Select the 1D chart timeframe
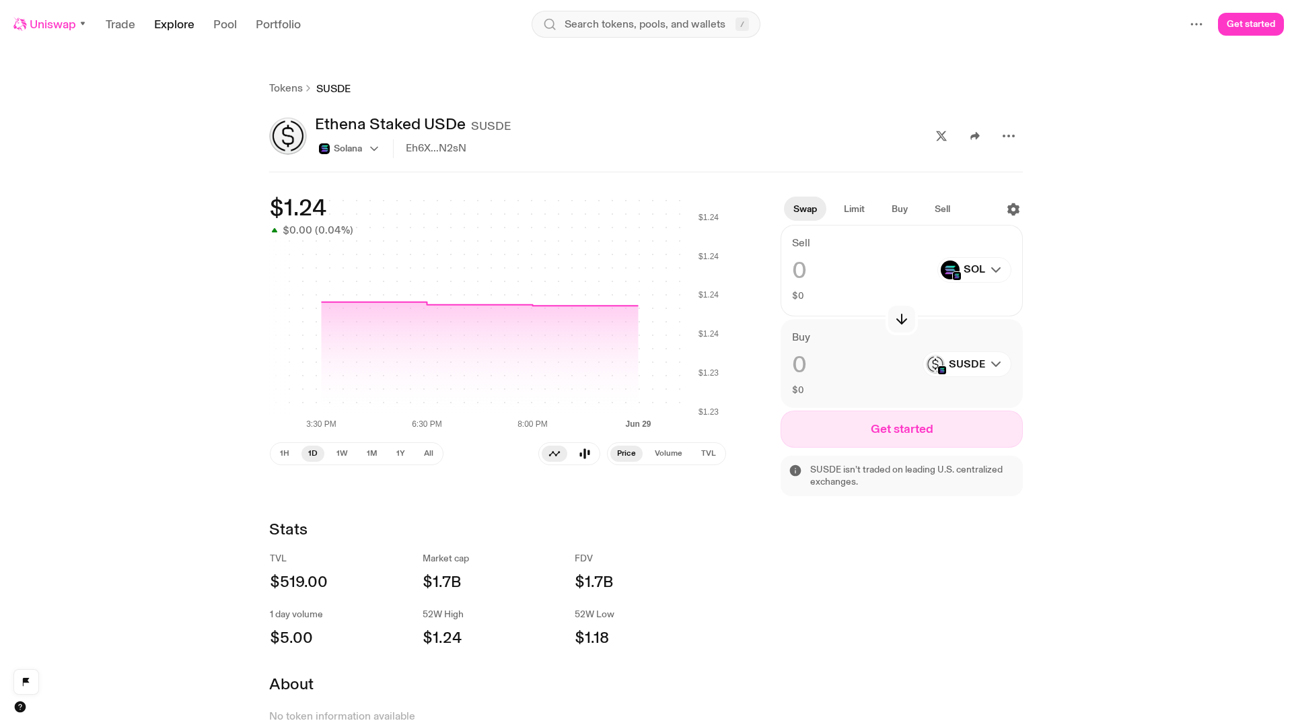The width and height of the screenshot is (1292, 727). point(313,454)
